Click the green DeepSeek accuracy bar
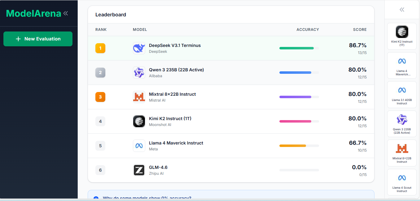Viewport: 420px width, 201px height. (x=296, y=48)
